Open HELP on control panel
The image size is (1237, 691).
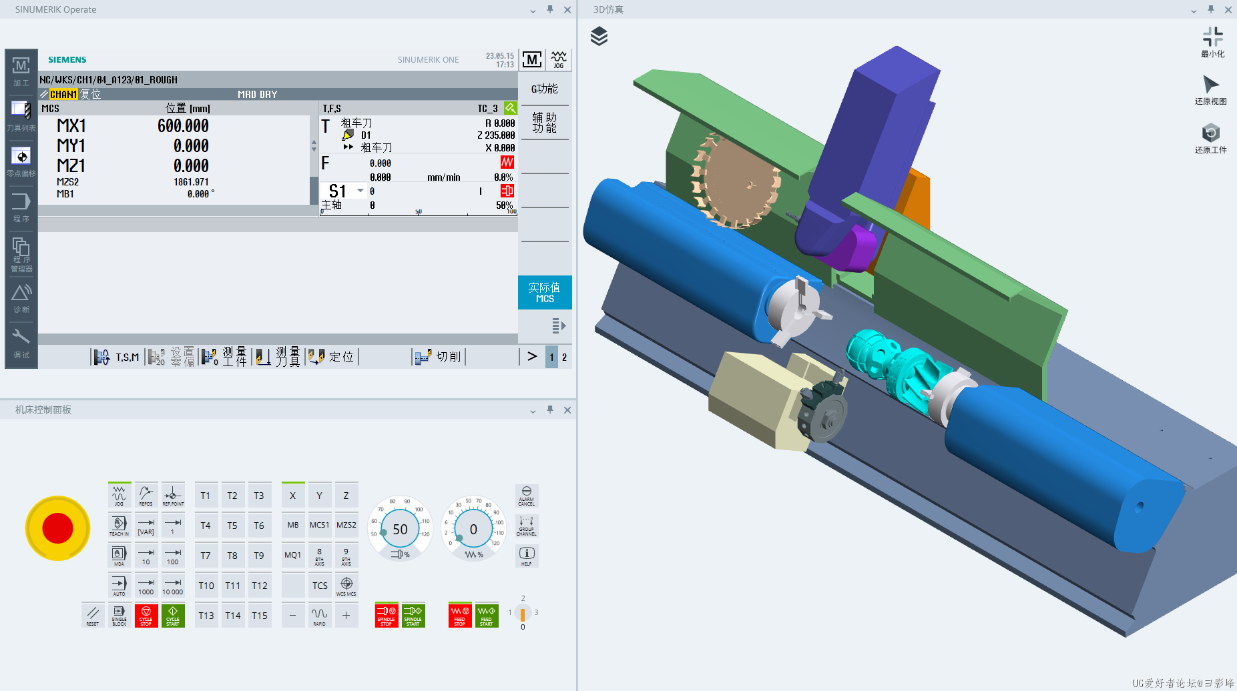point(527,556)
